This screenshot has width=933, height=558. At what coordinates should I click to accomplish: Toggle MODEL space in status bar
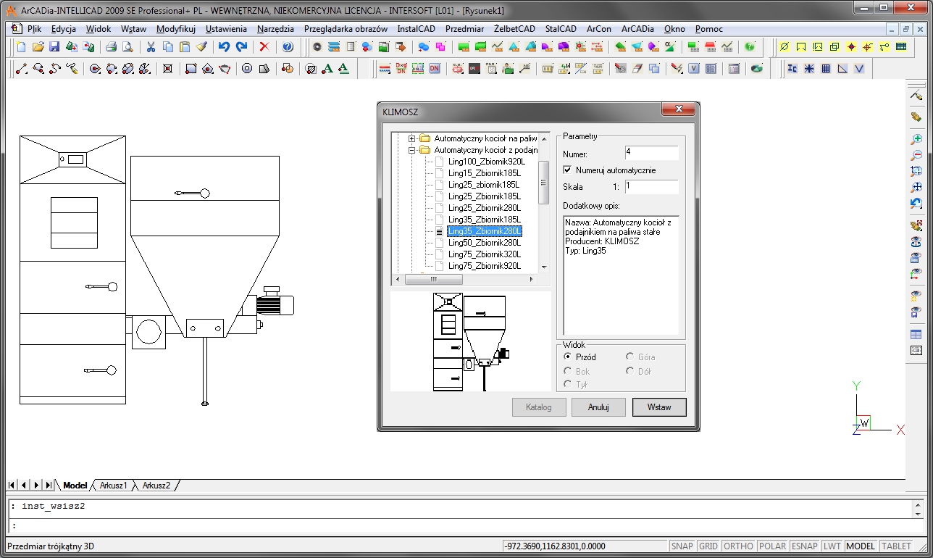[861, 546]
